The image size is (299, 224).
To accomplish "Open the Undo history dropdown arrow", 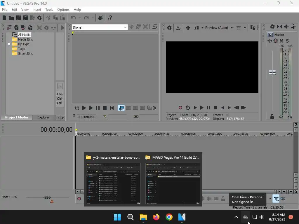I will point(79,18).
